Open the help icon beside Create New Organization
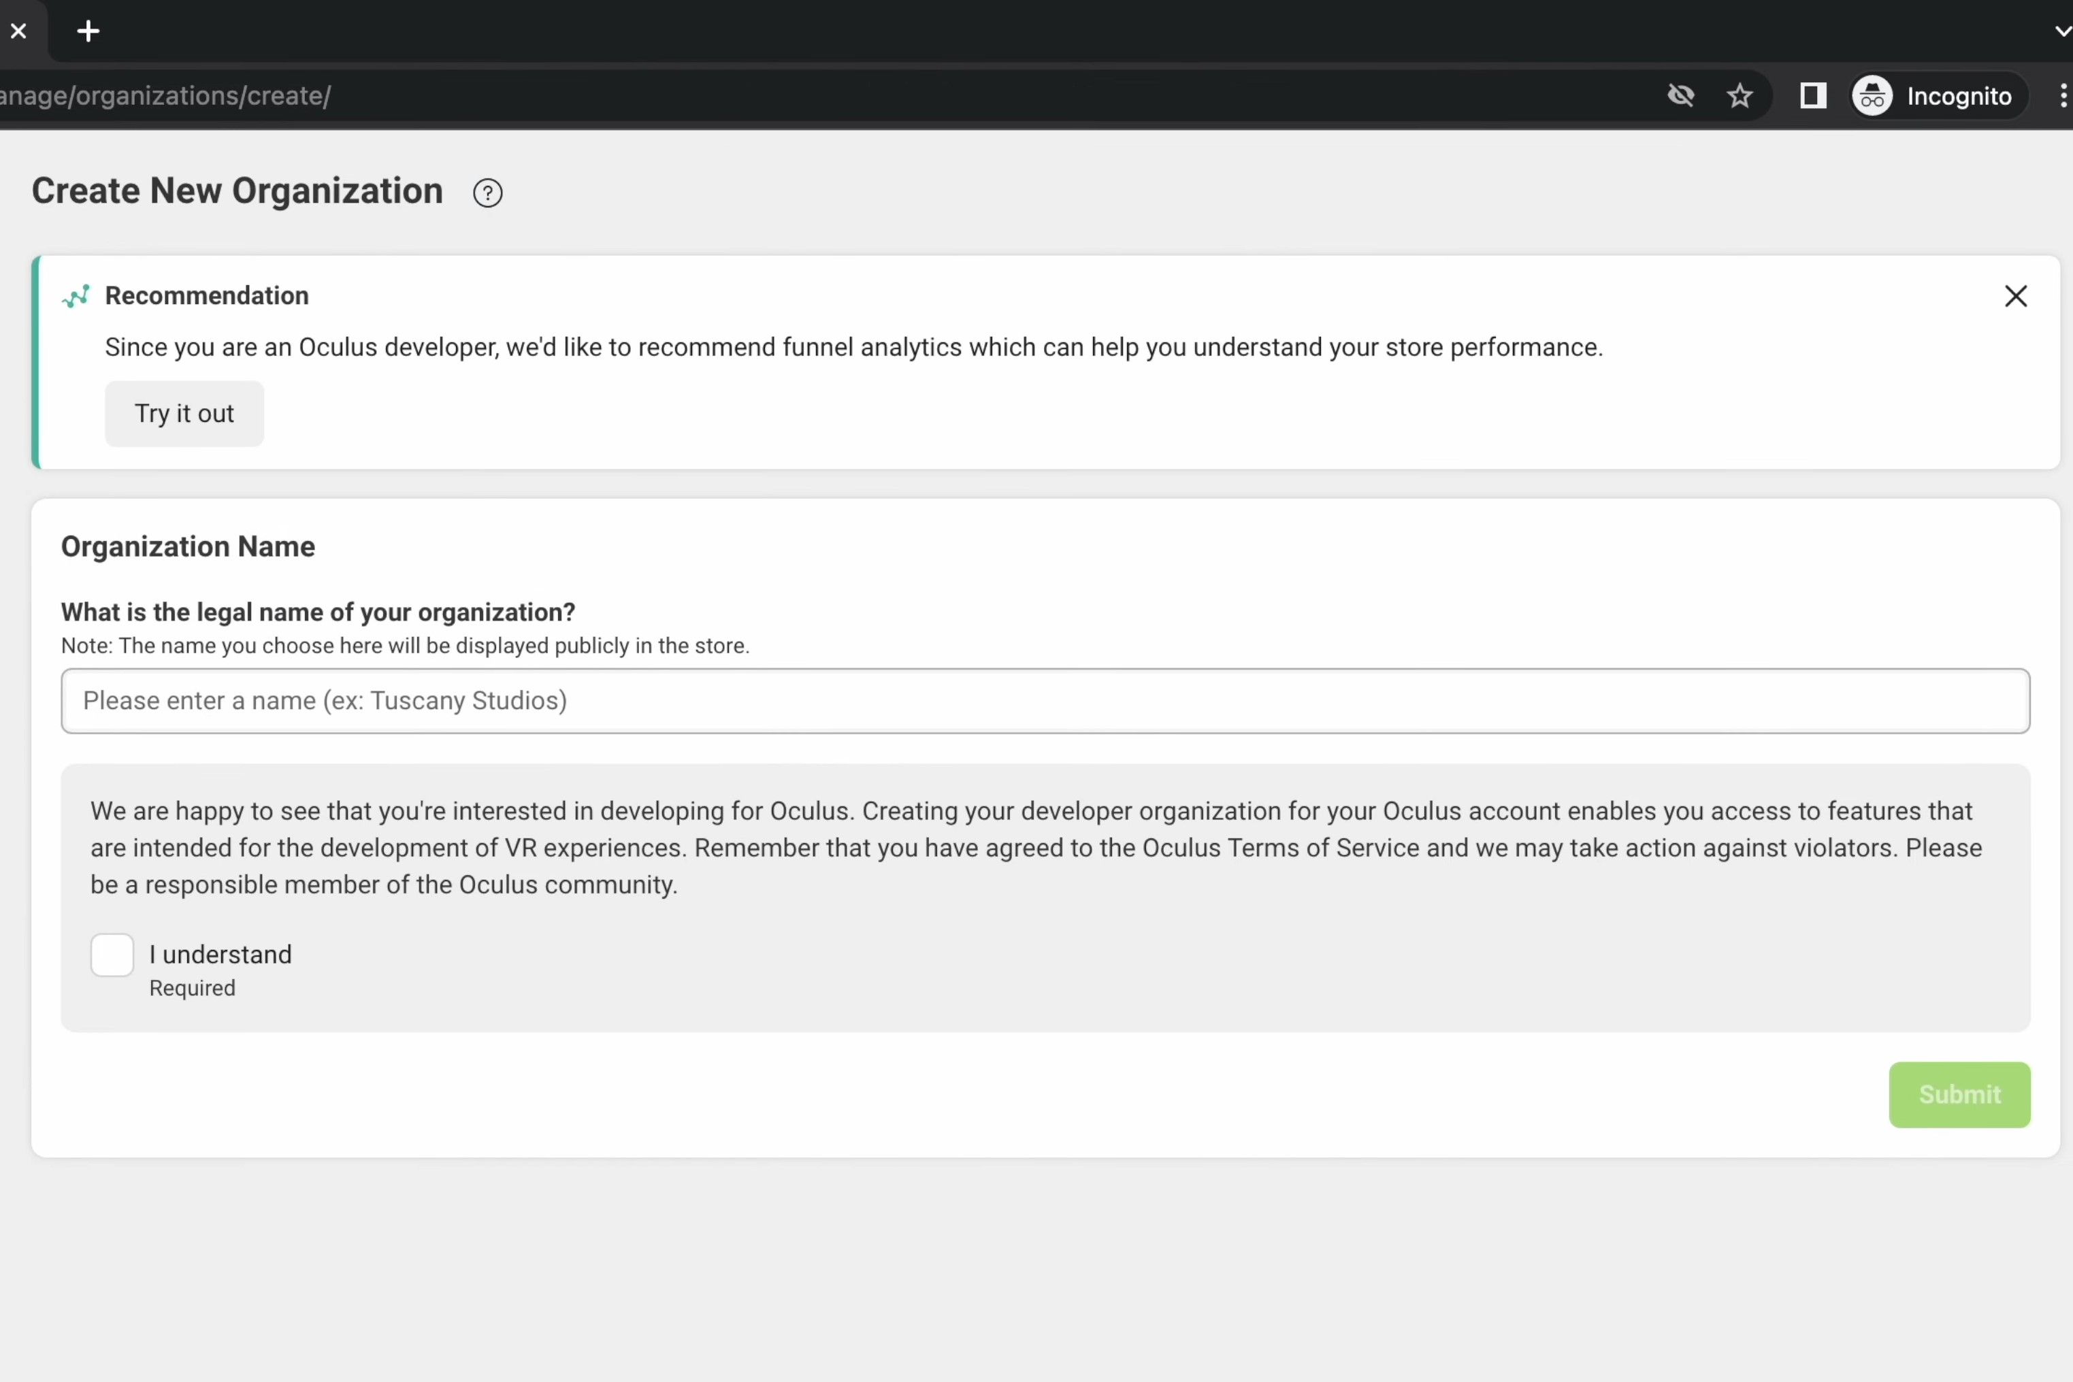 487,192
